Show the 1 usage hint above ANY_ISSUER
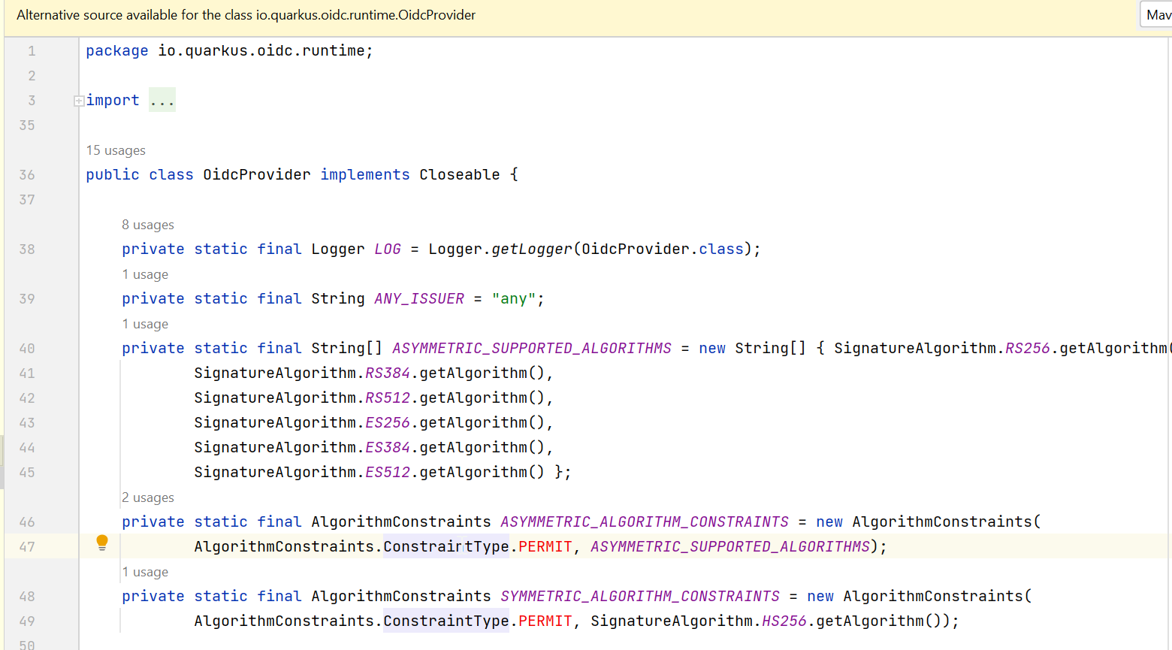 [145, 274]
